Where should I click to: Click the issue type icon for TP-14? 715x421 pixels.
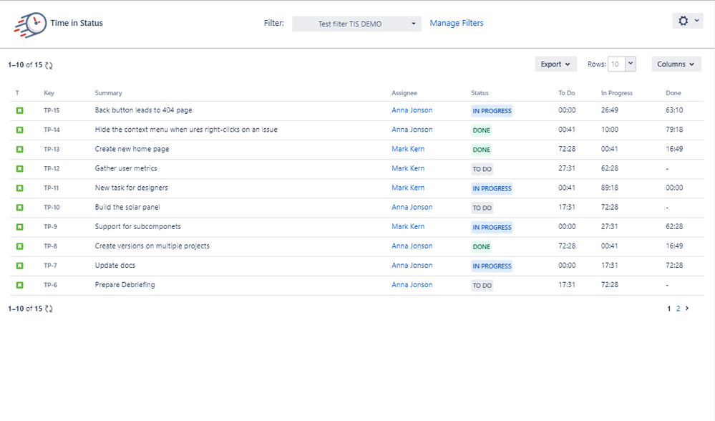point(19,130)
